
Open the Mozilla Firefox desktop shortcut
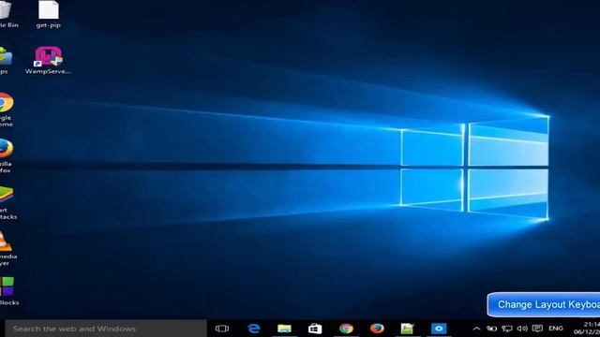click(7, 155)
